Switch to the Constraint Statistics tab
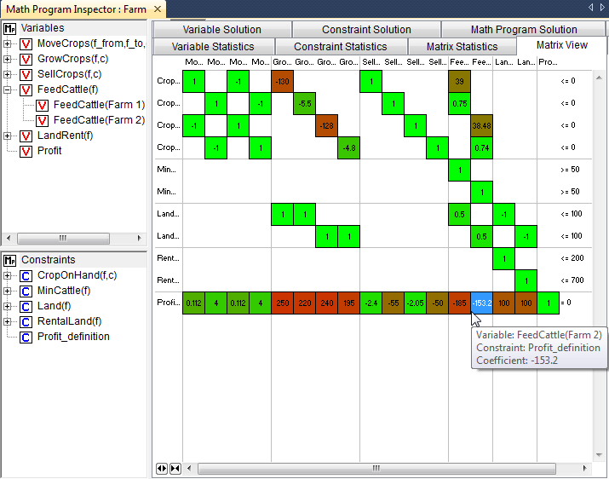 pyautogui.click(x=341, y=47)
